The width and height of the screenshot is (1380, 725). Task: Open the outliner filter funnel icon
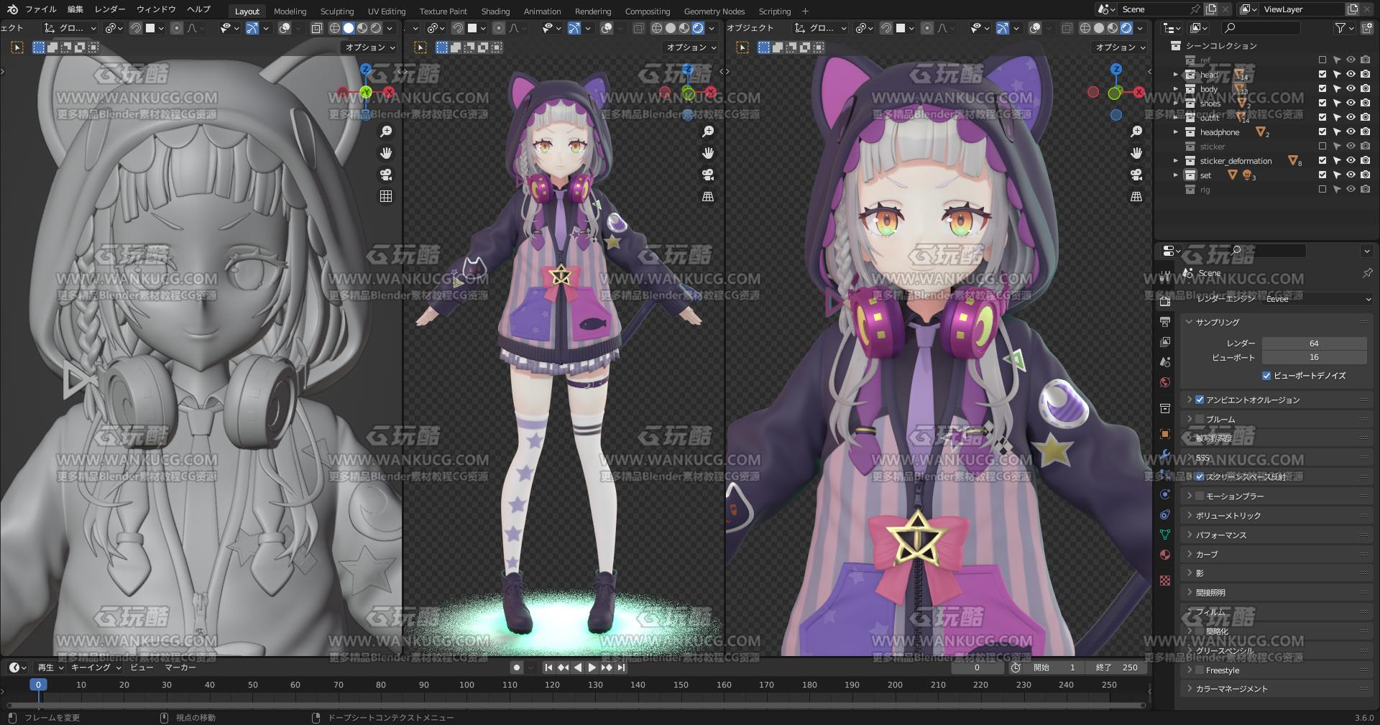coord(1340,28)
